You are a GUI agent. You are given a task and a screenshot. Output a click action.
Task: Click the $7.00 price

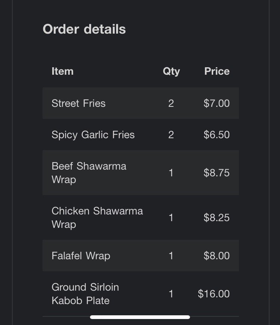click(217, 103)
